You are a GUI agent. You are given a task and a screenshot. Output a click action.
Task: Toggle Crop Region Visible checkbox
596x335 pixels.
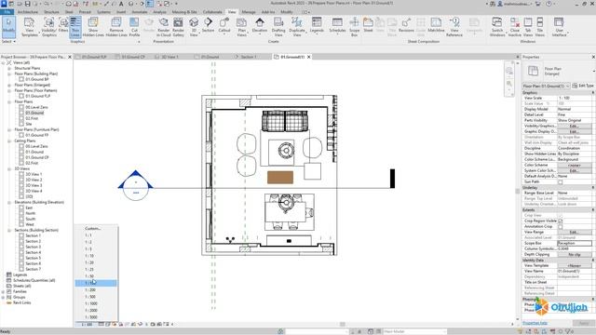[x=560, y=221]
